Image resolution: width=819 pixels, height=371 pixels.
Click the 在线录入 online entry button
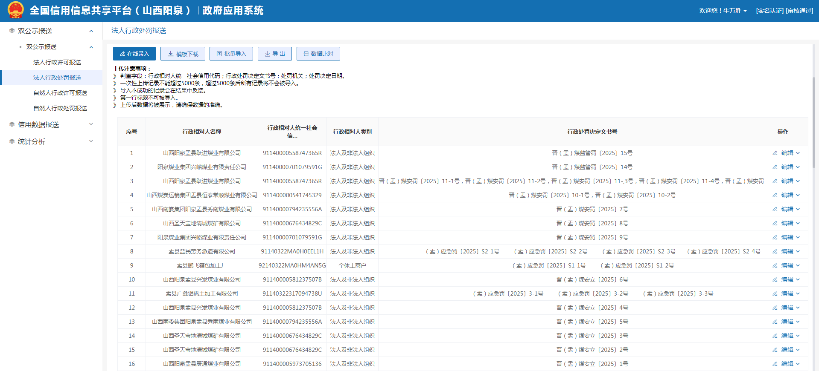click(134, 54)
